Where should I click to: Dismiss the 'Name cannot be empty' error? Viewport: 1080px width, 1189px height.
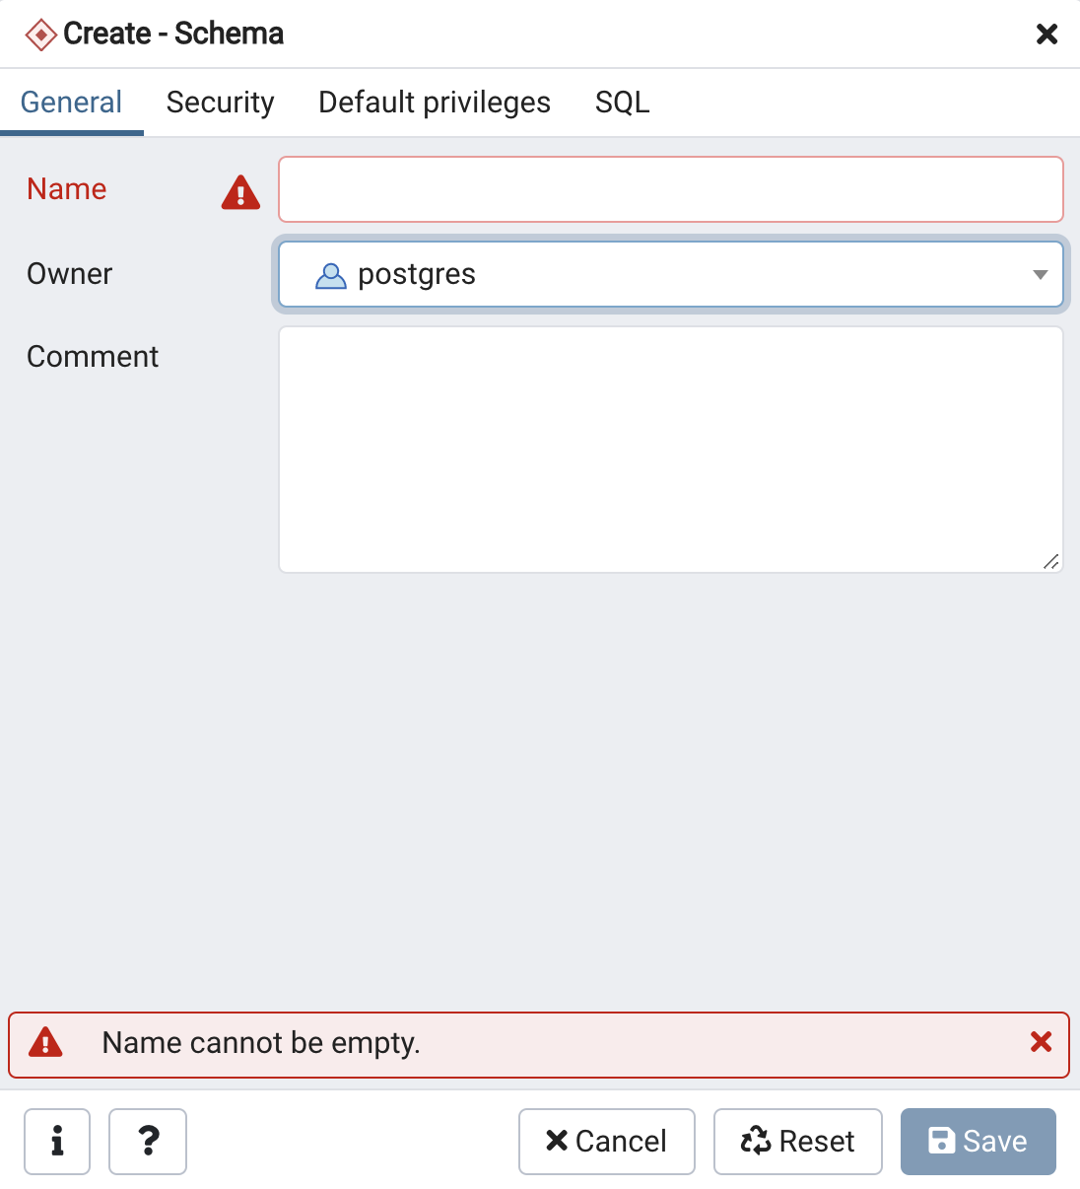pos(1041,1042)
